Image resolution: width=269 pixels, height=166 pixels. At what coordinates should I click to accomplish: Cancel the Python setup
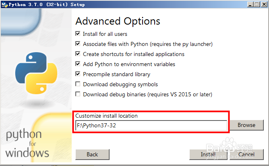[246, 154]
